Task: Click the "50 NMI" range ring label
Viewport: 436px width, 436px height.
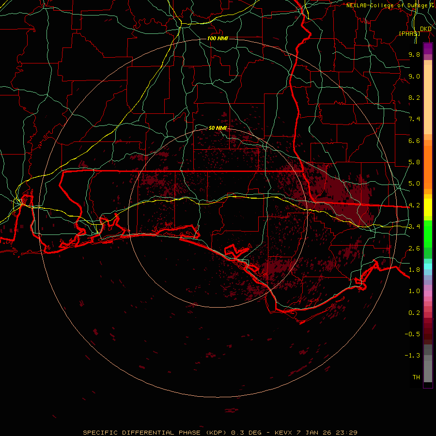Action: pos(218,128)
